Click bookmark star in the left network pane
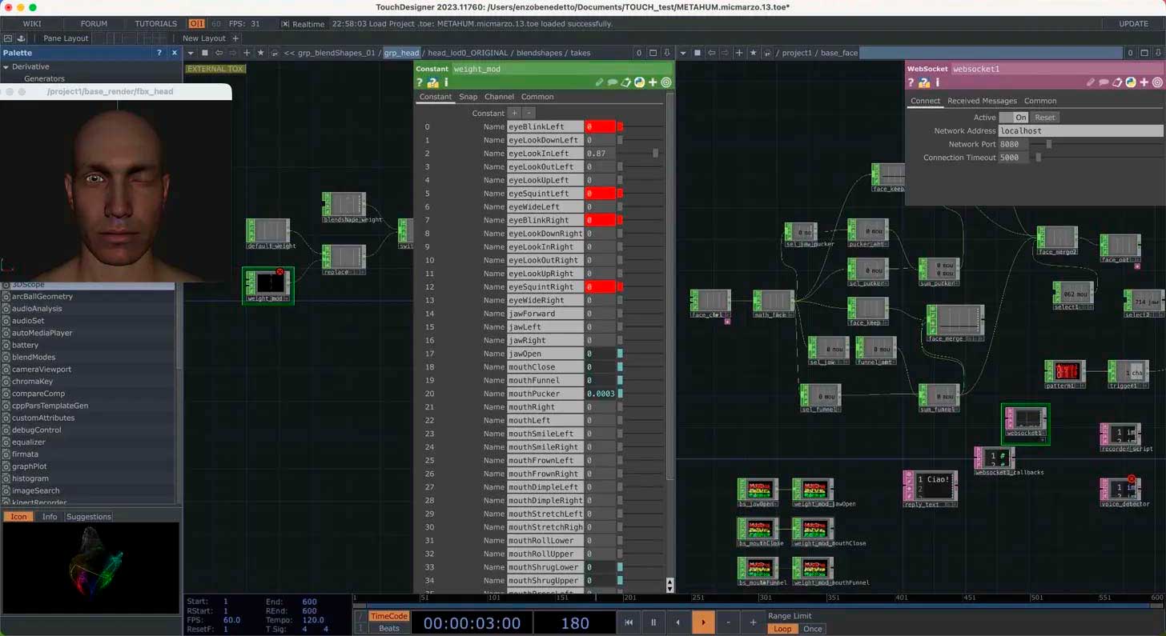The width and height of the screenshot is (1166, 636). (260, 53)
